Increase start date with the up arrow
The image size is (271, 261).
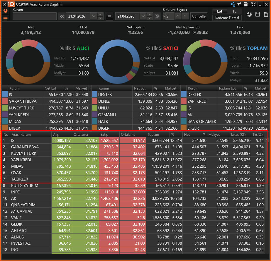tap(100, 14)
